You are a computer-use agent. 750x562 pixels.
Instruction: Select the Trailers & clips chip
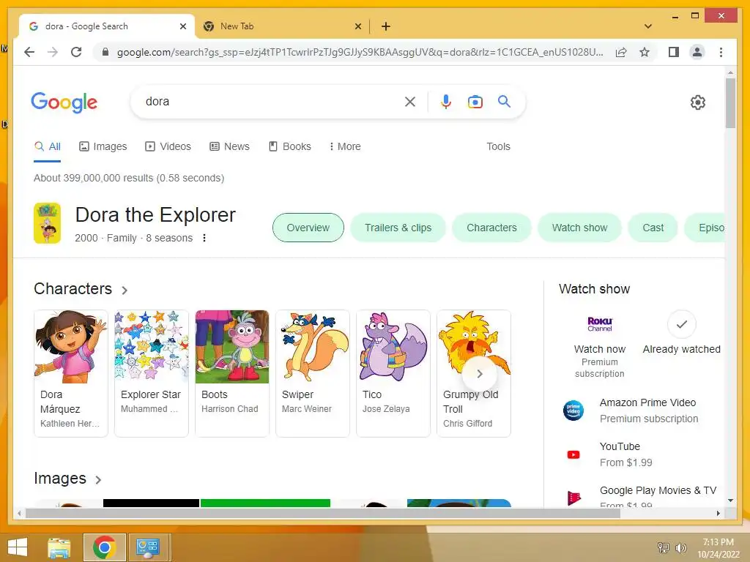(x=398, y=228)
